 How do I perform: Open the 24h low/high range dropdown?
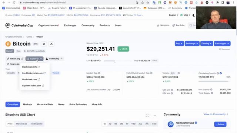click(154, 61)
